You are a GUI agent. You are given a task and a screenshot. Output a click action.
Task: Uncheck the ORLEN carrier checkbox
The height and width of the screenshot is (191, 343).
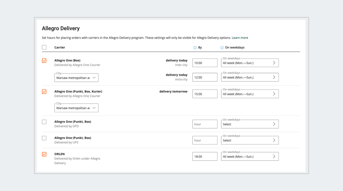point(44,154)
